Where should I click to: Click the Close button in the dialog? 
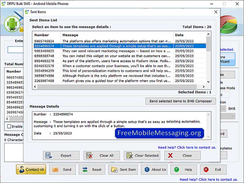tap(182, 156)
